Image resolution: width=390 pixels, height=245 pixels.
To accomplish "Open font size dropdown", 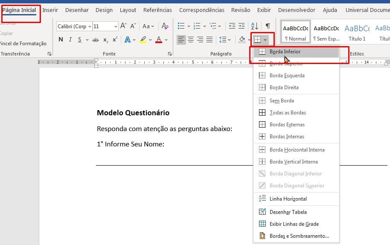I will coord(116,26).
